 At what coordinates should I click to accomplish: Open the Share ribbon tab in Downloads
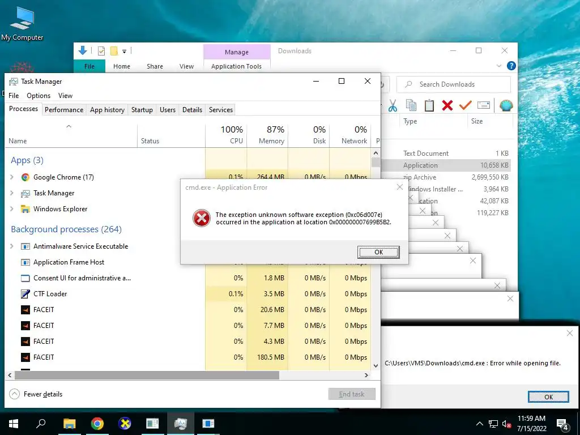[155, 66]
